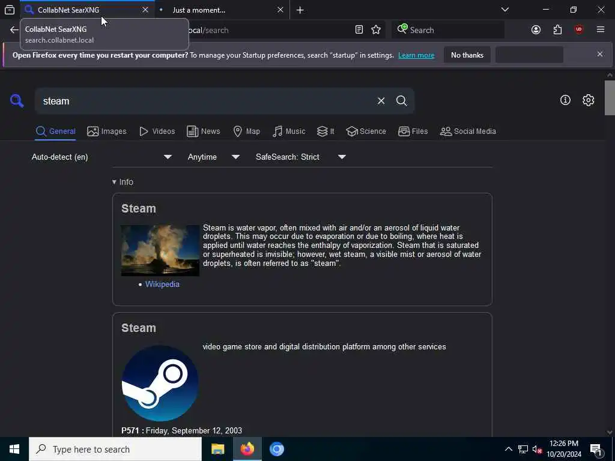This screenshot has width=615, height=461.
Task: Click the No thanks button
Action: (x=467, y=55)
